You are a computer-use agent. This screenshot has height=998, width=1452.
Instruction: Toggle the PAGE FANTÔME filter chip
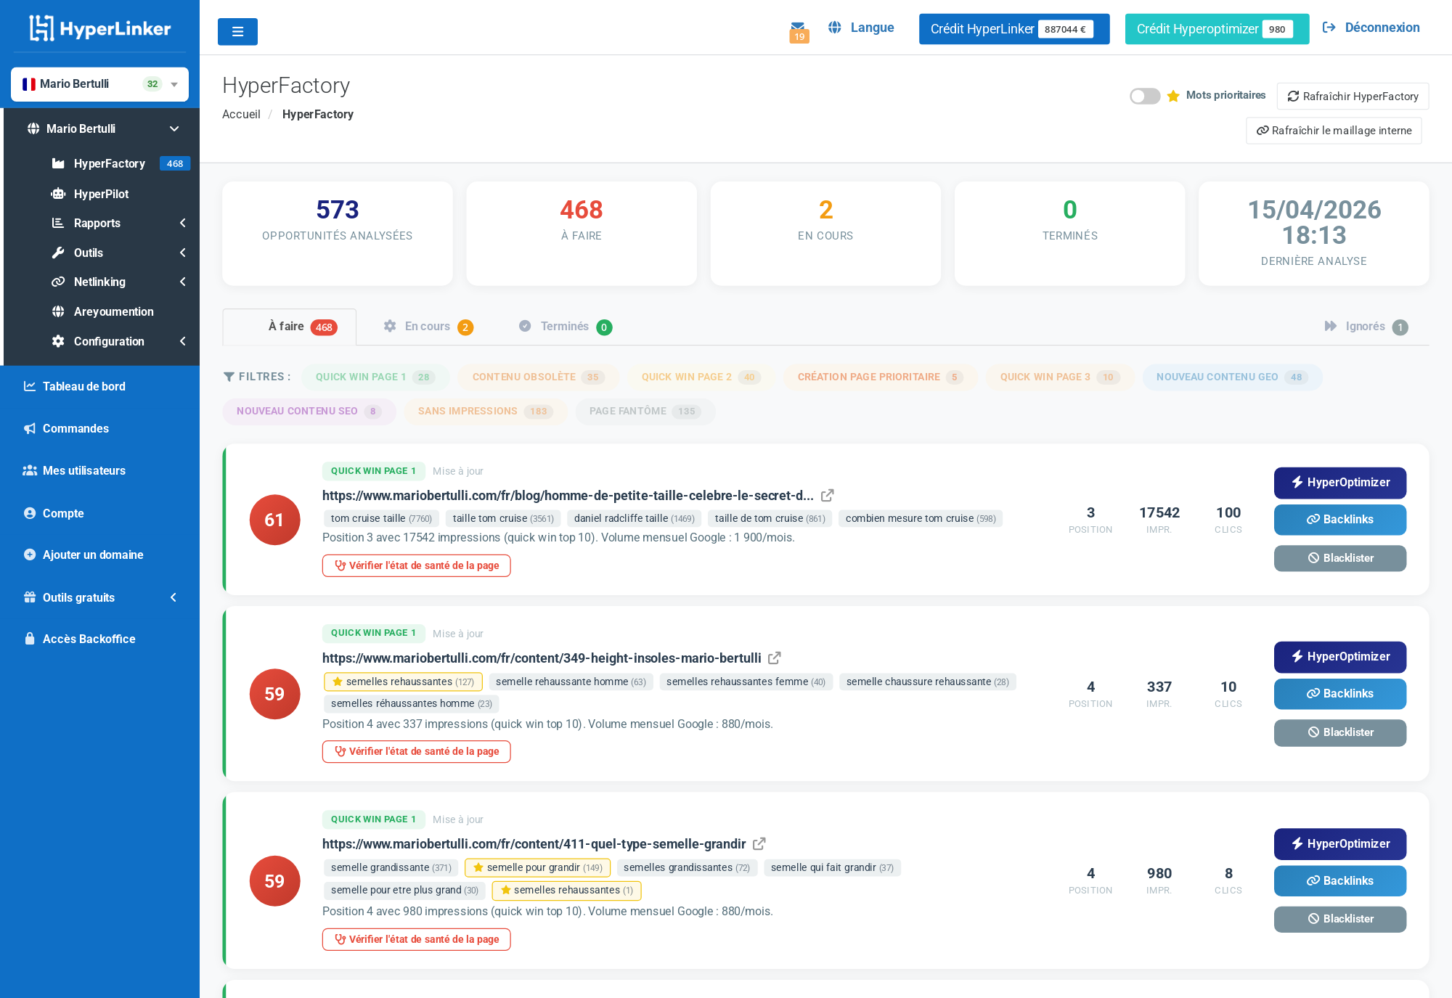[x=644, y=412]
